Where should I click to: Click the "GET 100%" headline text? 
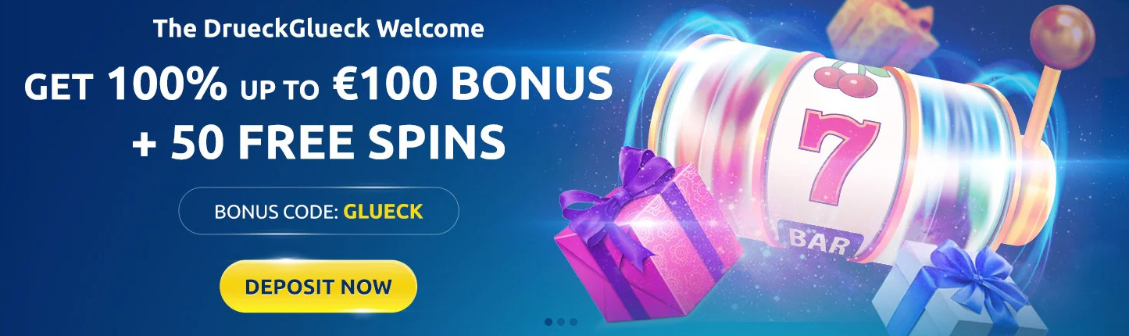point(126,85)
